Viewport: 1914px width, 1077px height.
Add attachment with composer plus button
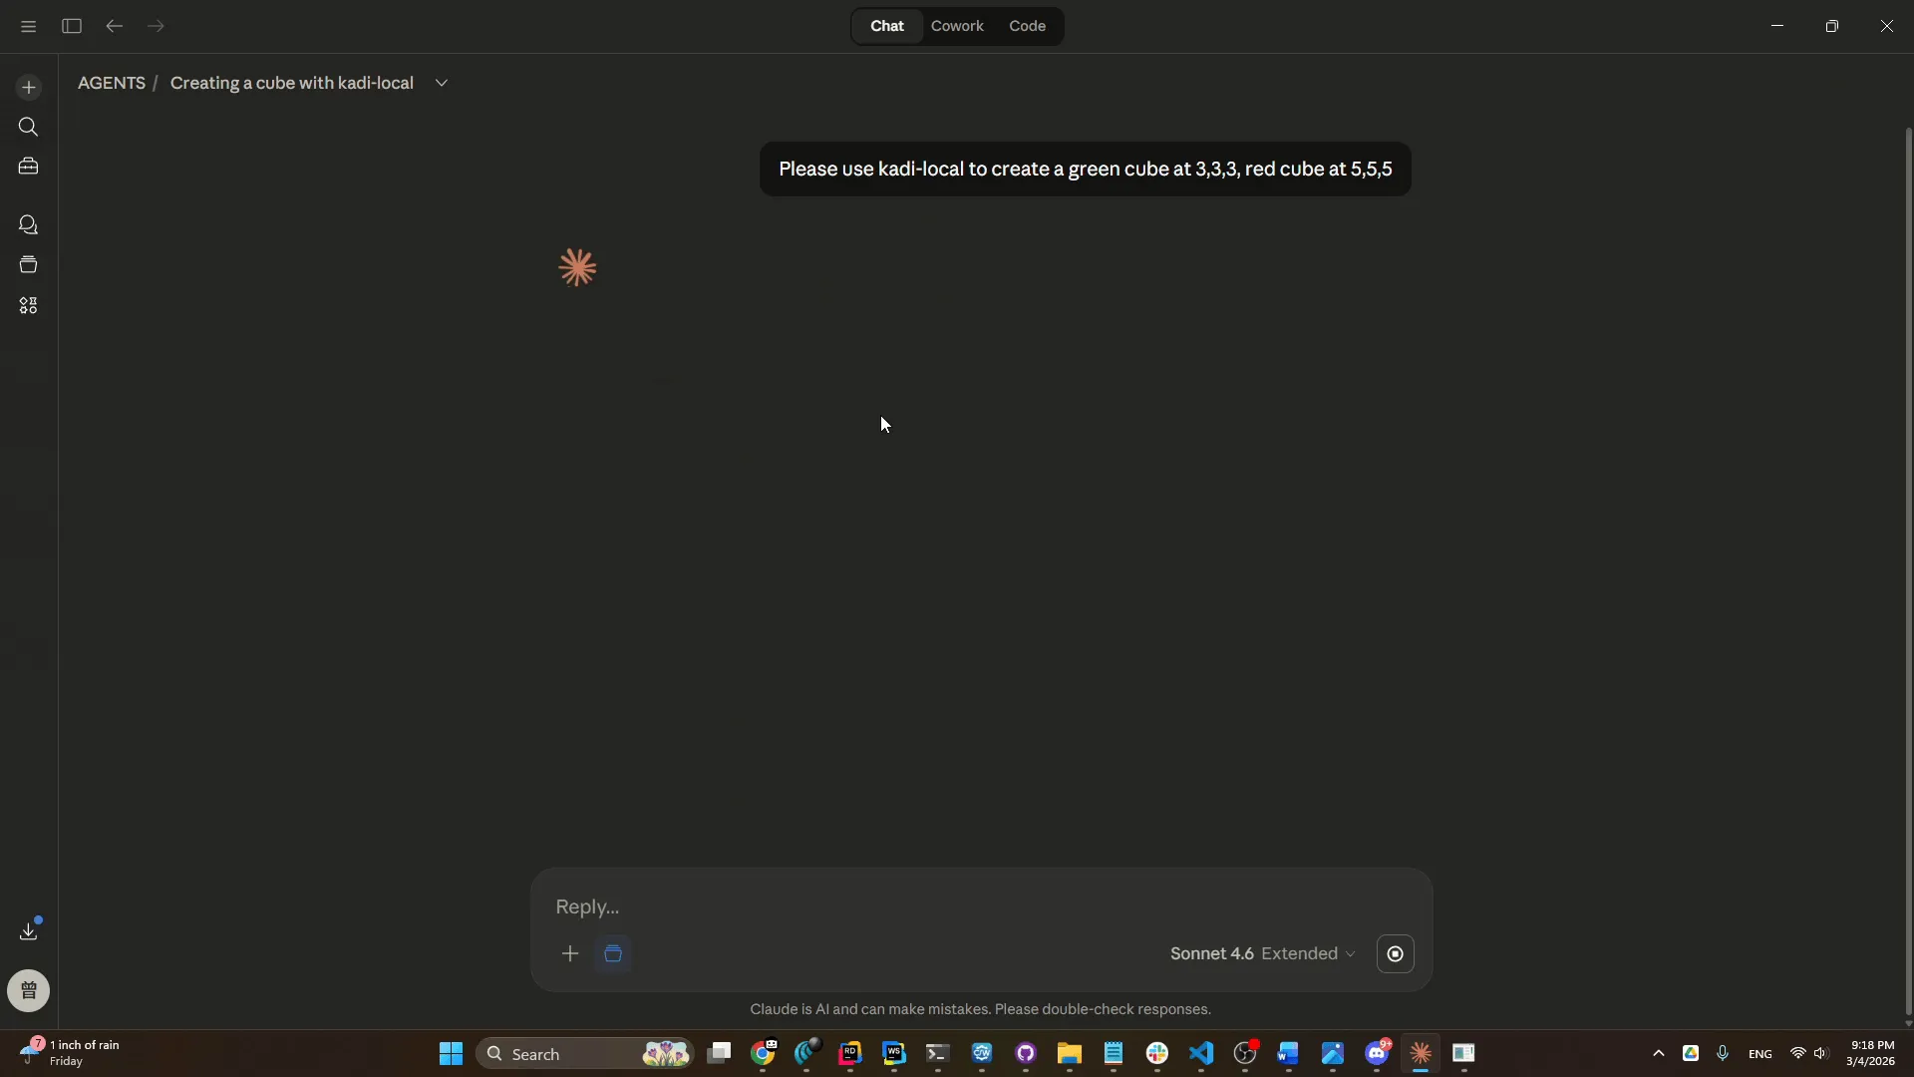(570, 953)
